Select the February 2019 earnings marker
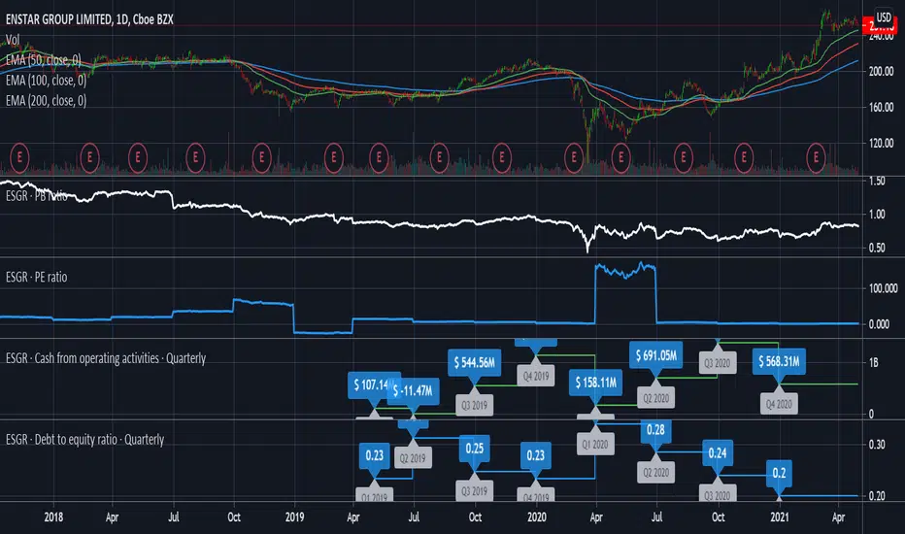Viewport: 905px width, 534px height. coord(334,157)
